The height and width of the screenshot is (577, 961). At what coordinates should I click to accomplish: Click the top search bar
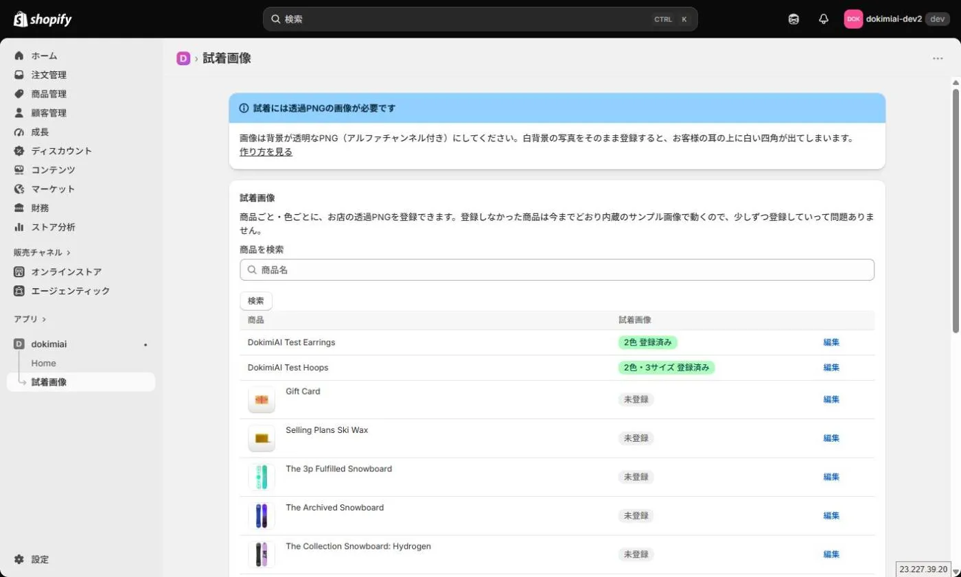click(480, 19)
